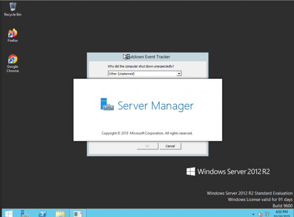This screenshot has width=294, height=217.
Task: Open the Recycle Bin
Action: (12, 7)
